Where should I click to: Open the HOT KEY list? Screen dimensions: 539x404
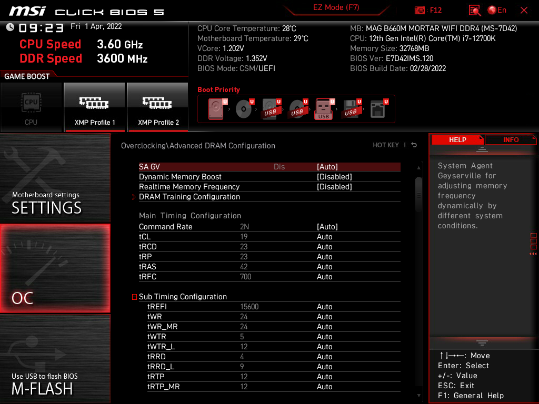pos(386,145)
